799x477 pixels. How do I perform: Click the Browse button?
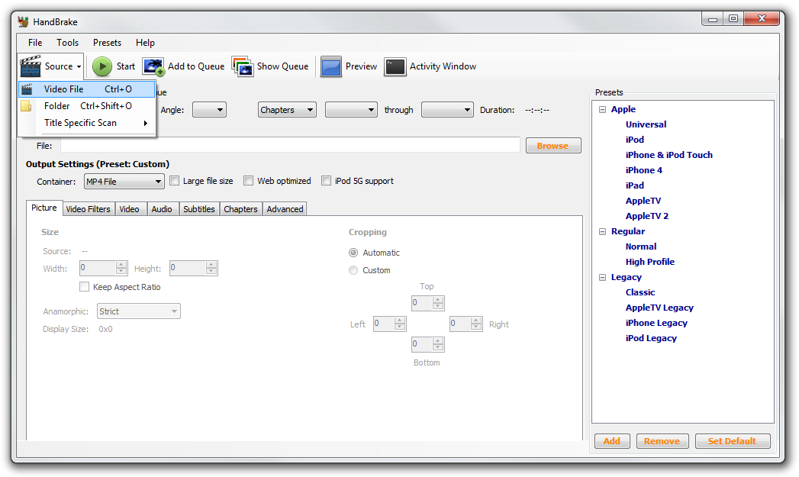pos(553,146)
